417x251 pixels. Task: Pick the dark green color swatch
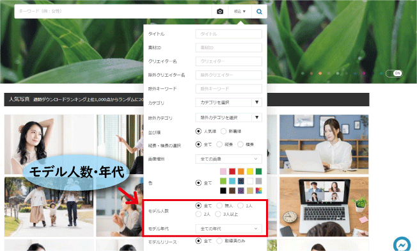pyautogui.click(x=259, y=172)
